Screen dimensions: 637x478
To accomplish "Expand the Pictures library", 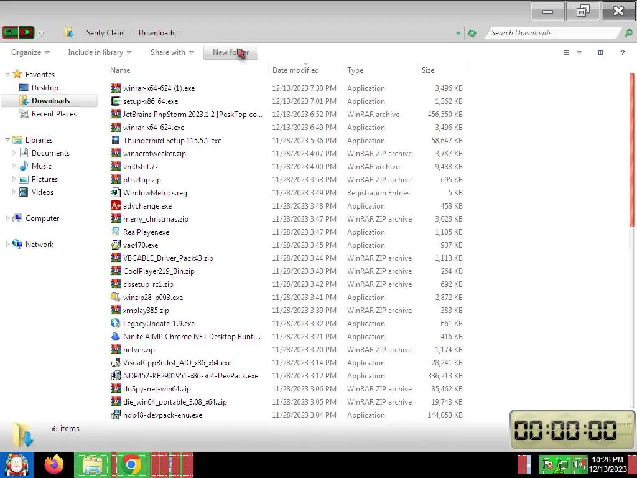I will pos(14,179).
